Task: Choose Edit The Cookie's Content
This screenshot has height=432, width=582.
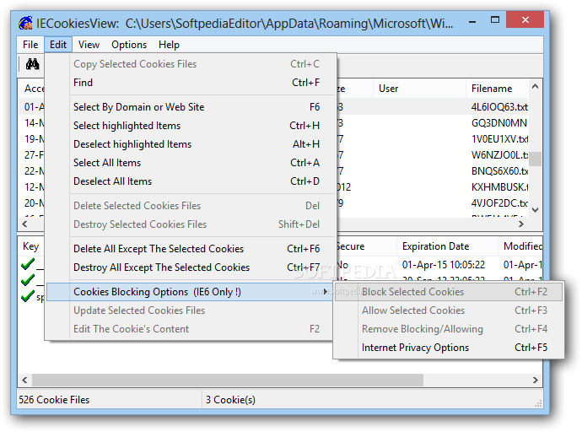Action: (189, 329)
